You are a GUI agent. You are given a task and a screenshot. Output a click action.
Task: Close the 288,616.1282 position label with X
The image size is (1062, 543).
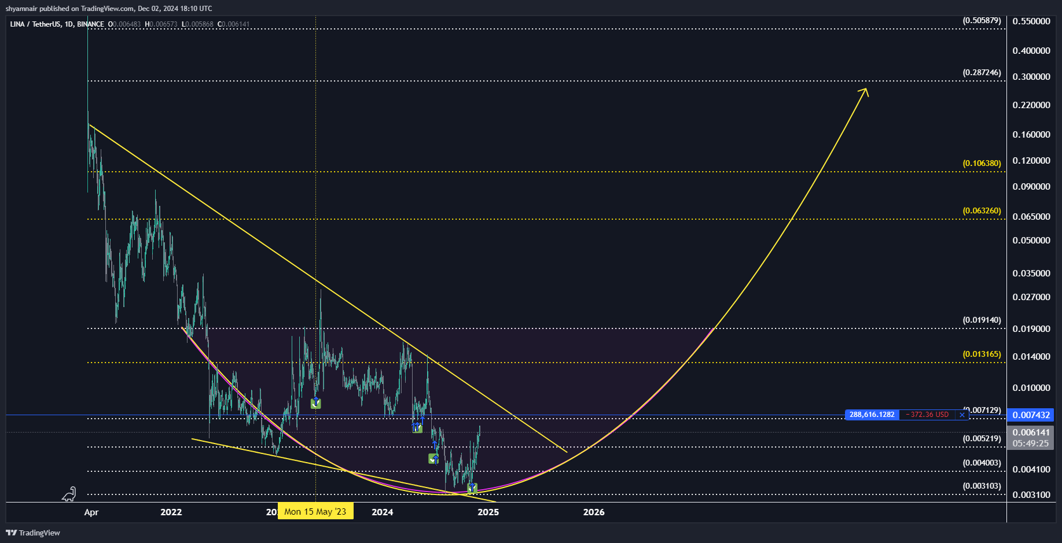pos(962,415)
